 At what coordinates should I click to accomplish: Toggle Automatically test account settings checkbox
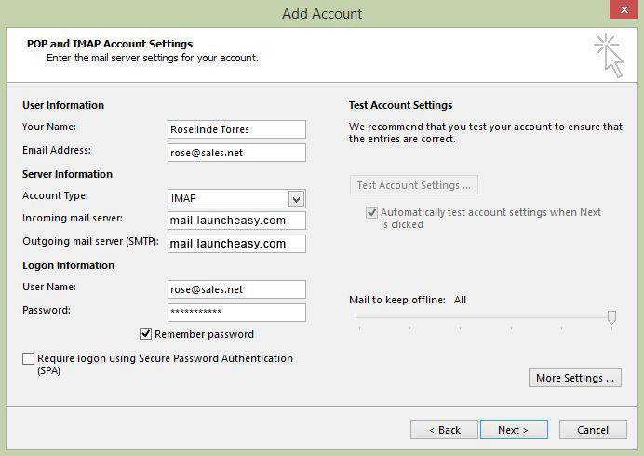pos(371,212)
